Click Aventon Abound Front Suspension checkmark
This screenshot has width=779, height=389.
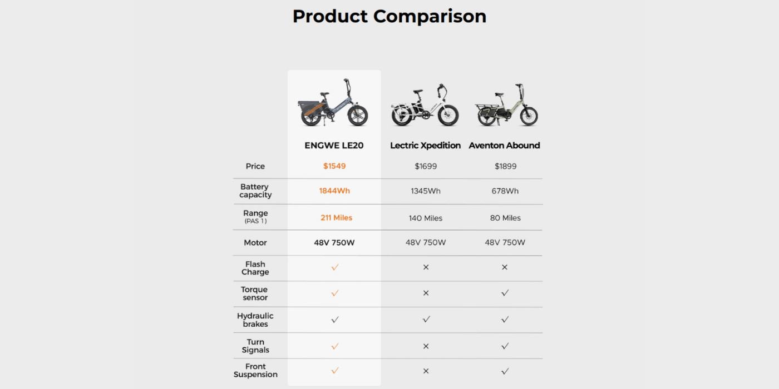click(505, 371)
